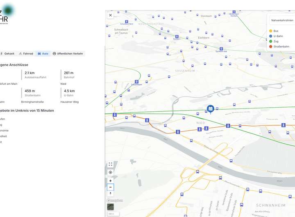Open fullscreen map view
The height and width of the screenshot is (217, 295).
(111, 164)
